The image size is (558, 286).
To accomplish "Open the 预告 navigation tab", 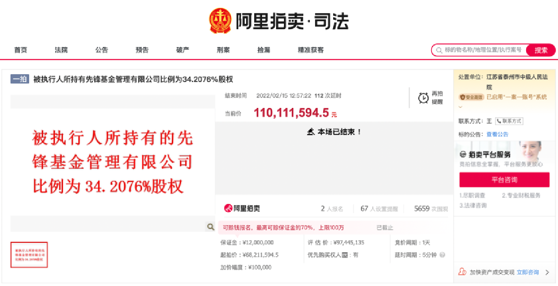I will (x=143, y=50).
